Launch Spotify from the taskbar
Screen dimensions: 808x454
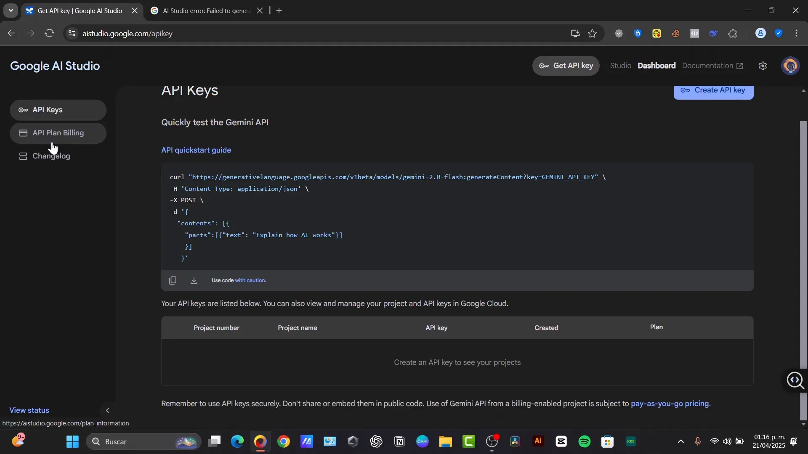[x=585, y=441]
